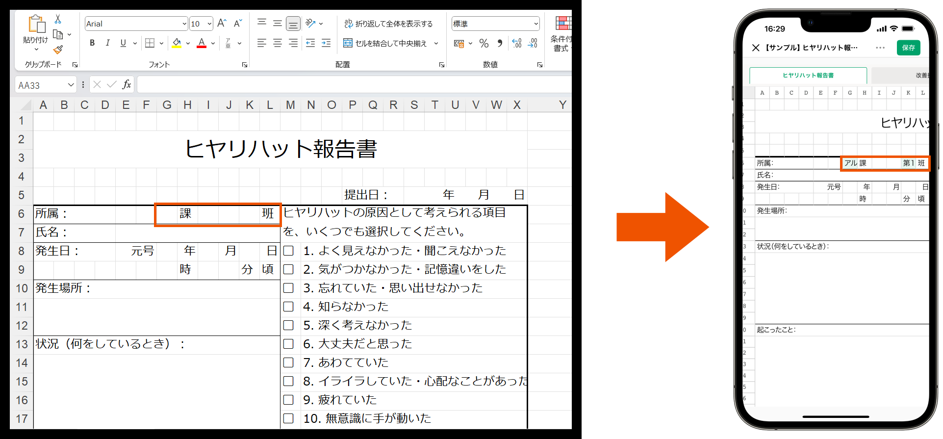This screenshot has width=943, height=439.
Task: Click the Accounting number format icon
Action: point(459,43)
